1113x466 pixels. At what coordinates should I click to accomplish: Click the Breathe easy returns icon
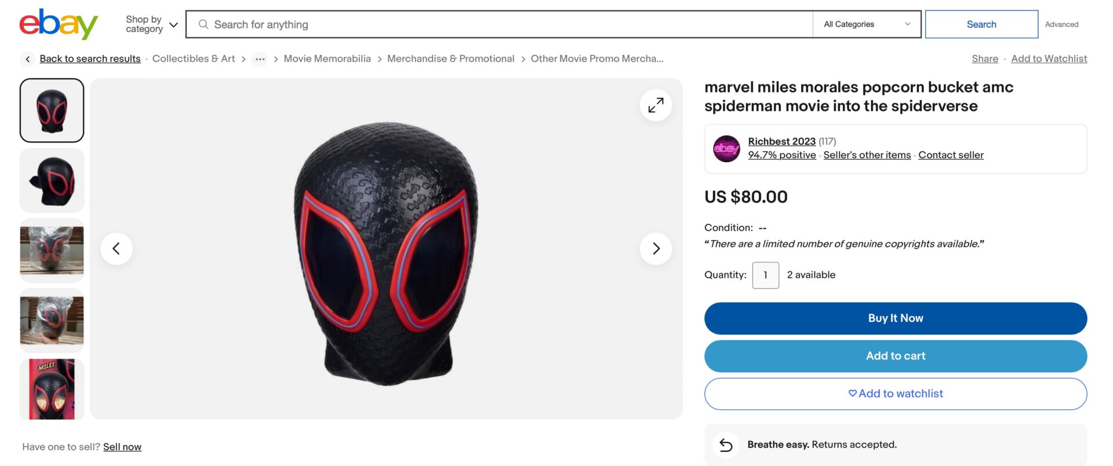coord(725,445)
